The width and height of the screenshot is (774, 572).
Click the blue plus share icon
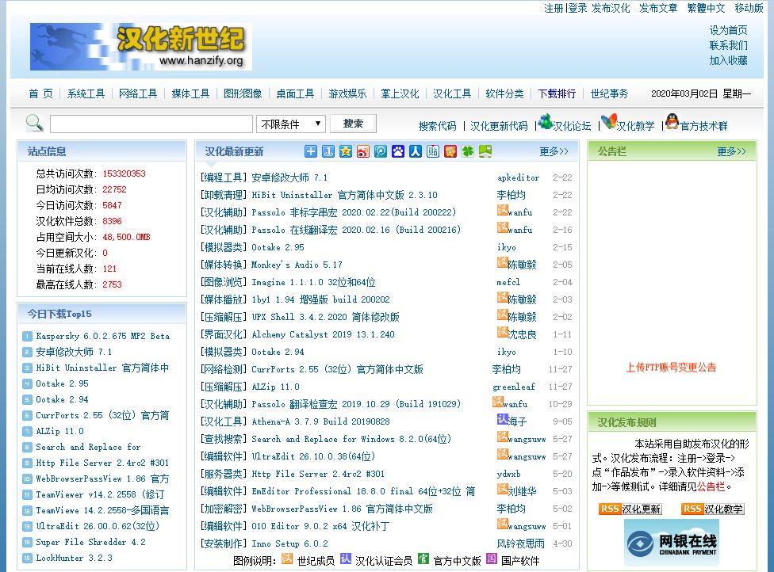click(x=311, y=151)
